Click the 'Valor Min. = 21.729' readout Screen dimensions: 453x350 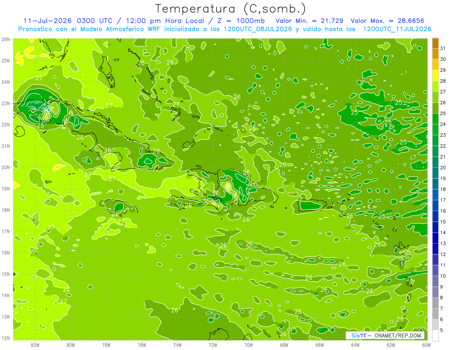point(309,21)
